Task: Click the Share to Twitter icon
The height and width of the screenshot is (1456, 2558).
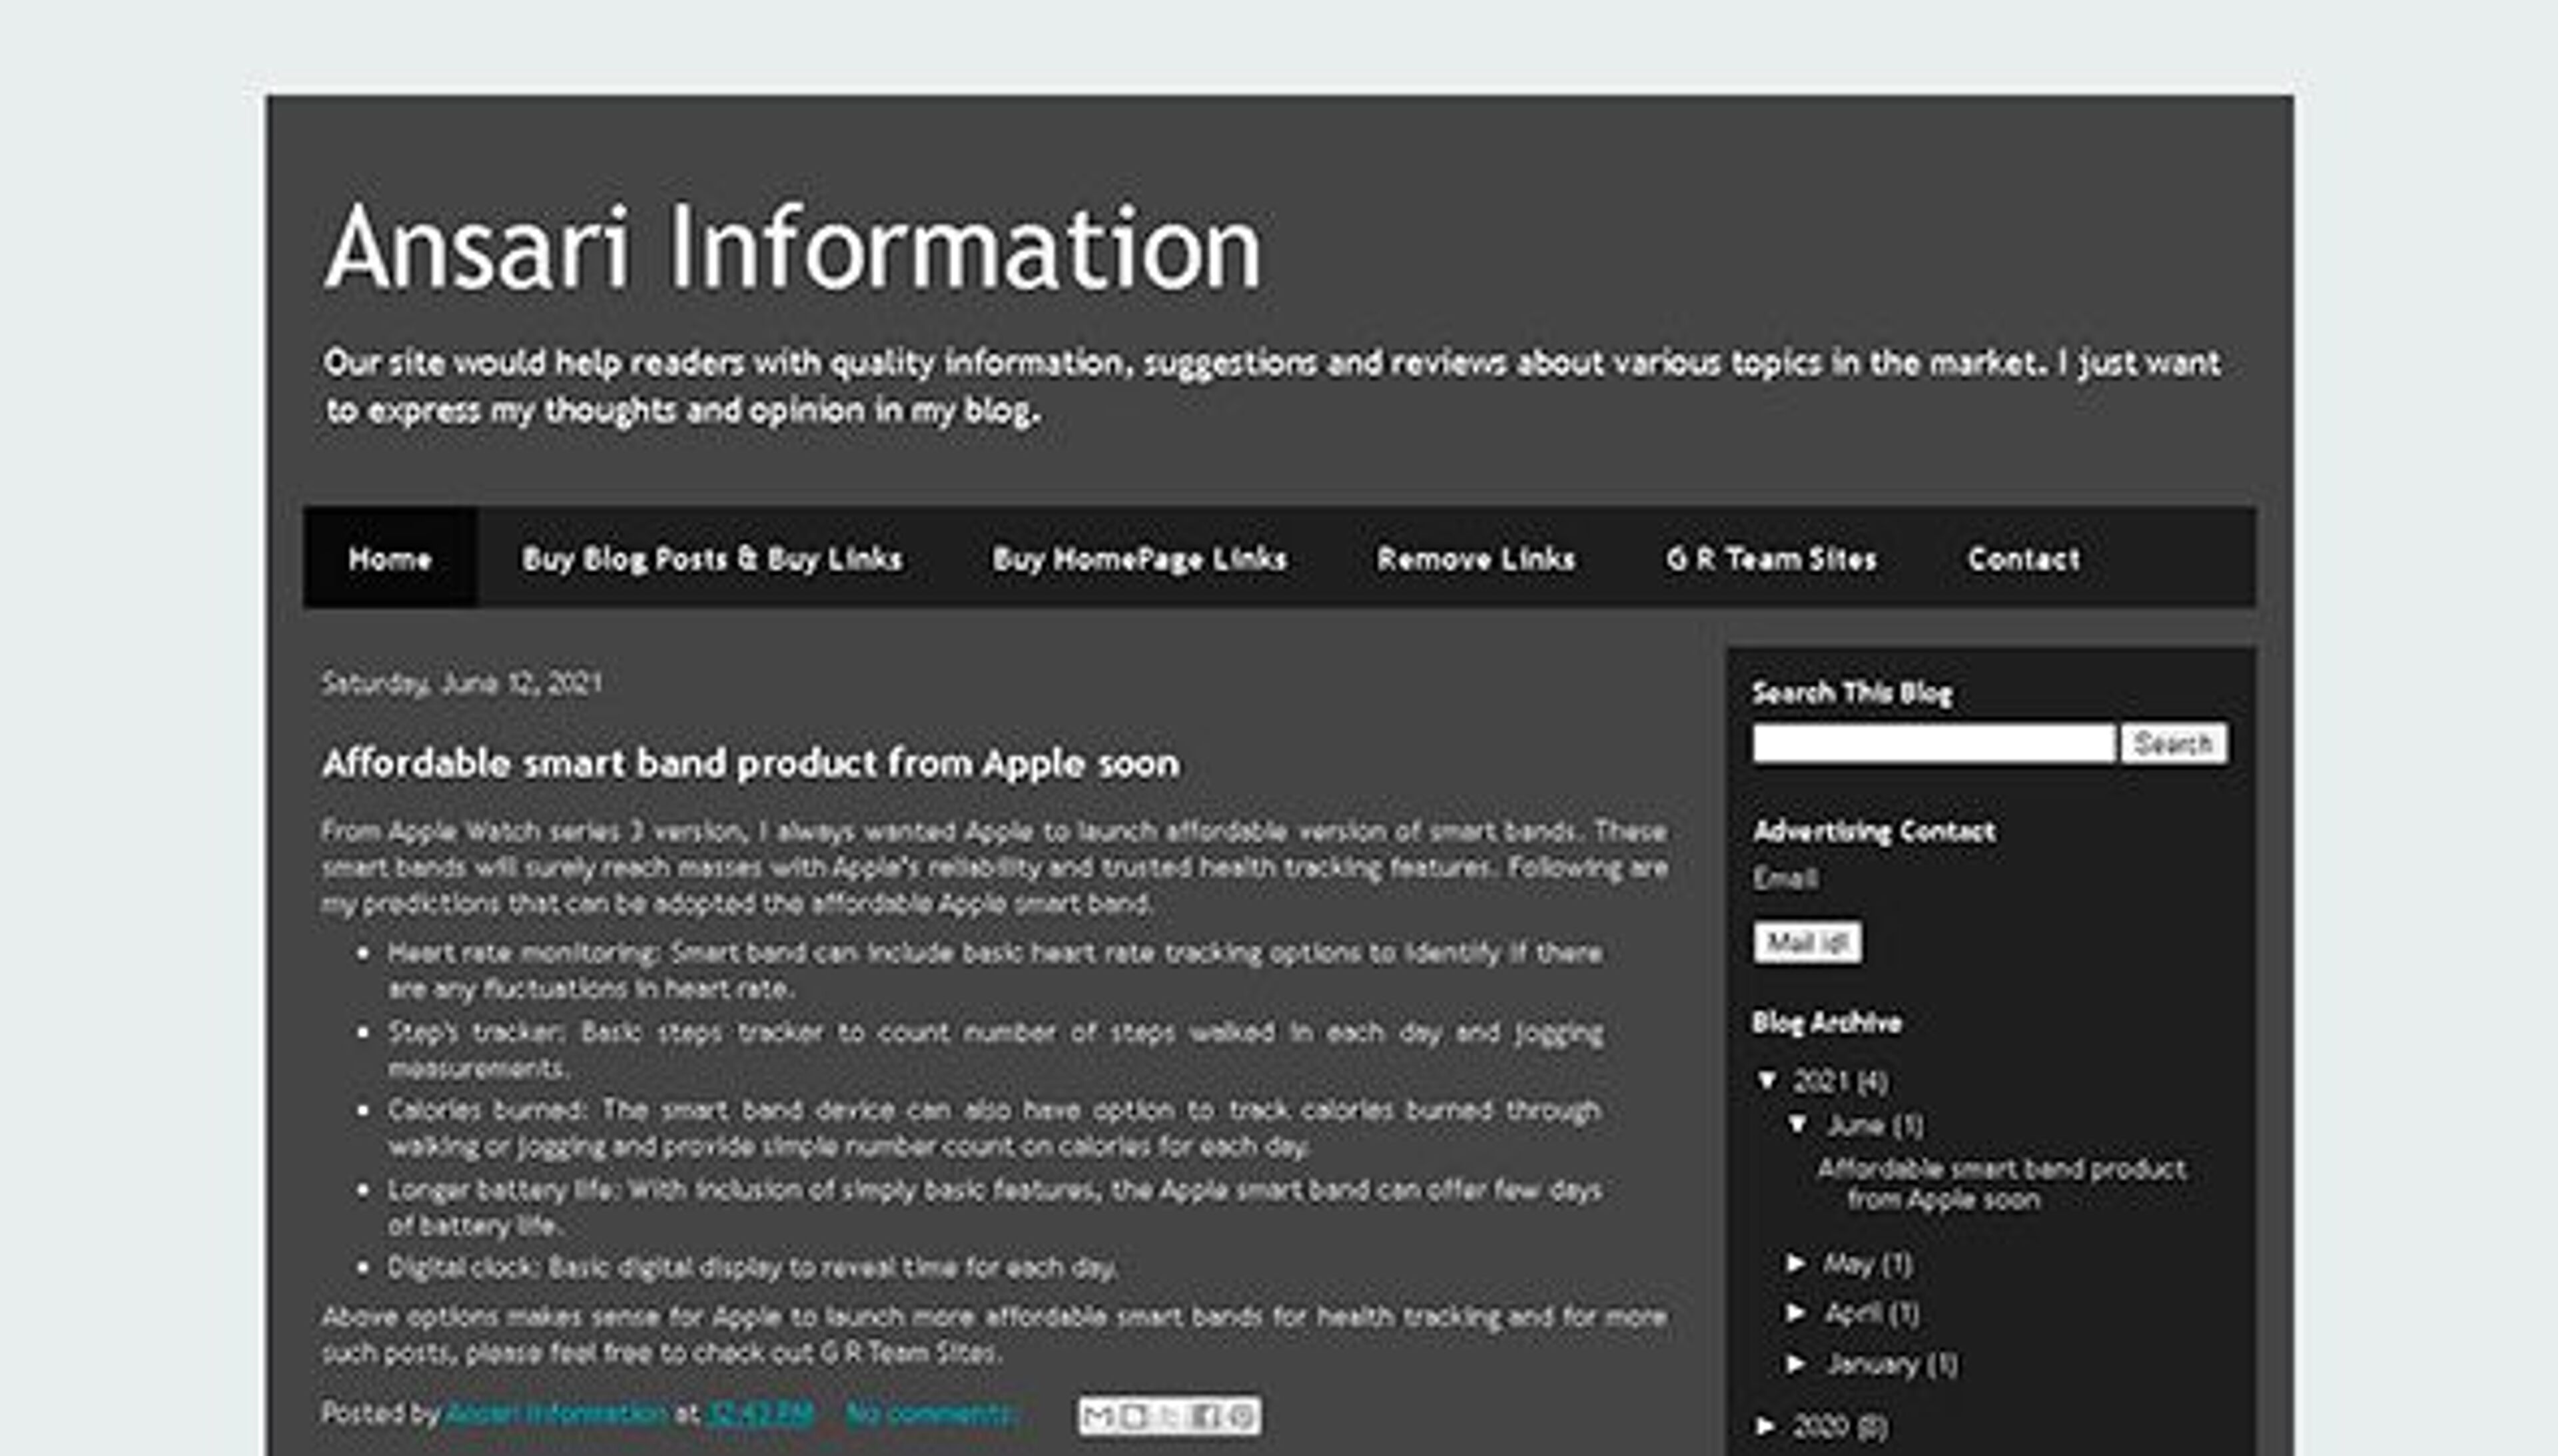Action: (x=1170, y=1416)
